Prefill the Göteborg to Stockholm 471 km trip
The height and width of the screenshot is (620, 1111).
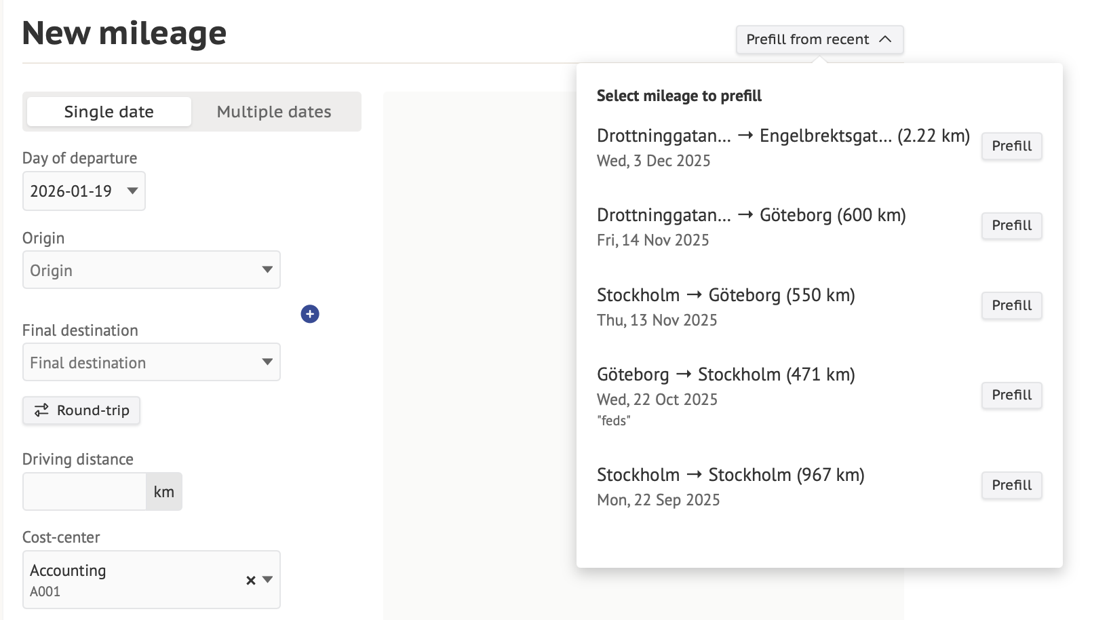coord(1011,395)
